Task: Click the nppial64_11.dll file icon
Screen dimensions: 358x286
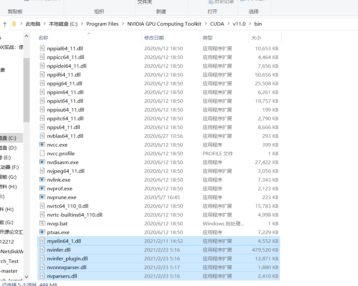Action: tap(42, 48)
